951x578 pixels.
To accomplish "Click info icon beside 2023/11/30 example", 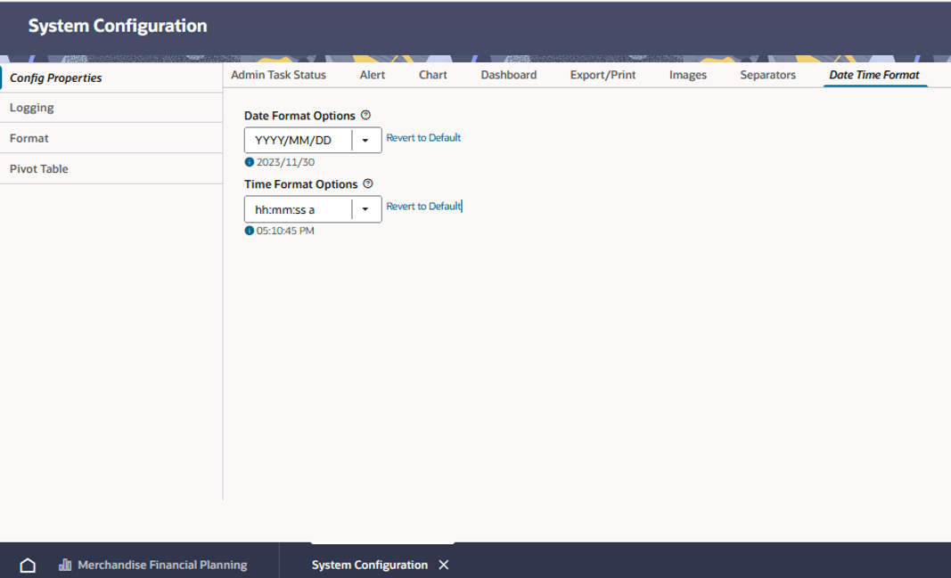I will coord(250,162).
